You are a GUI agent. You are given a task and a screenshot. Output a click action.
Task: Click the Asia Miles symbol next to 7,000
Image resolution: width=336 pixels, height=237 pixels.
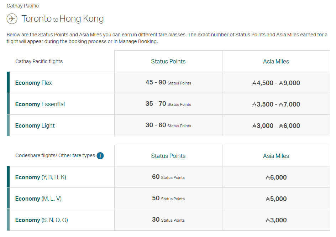click(x=282, y=104)
